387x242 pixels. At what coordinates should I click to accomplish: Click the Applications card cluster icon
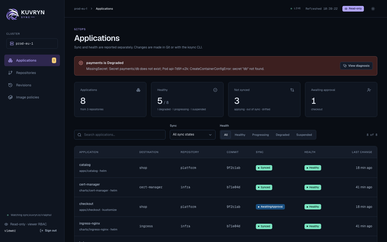[x=138, y=90]
